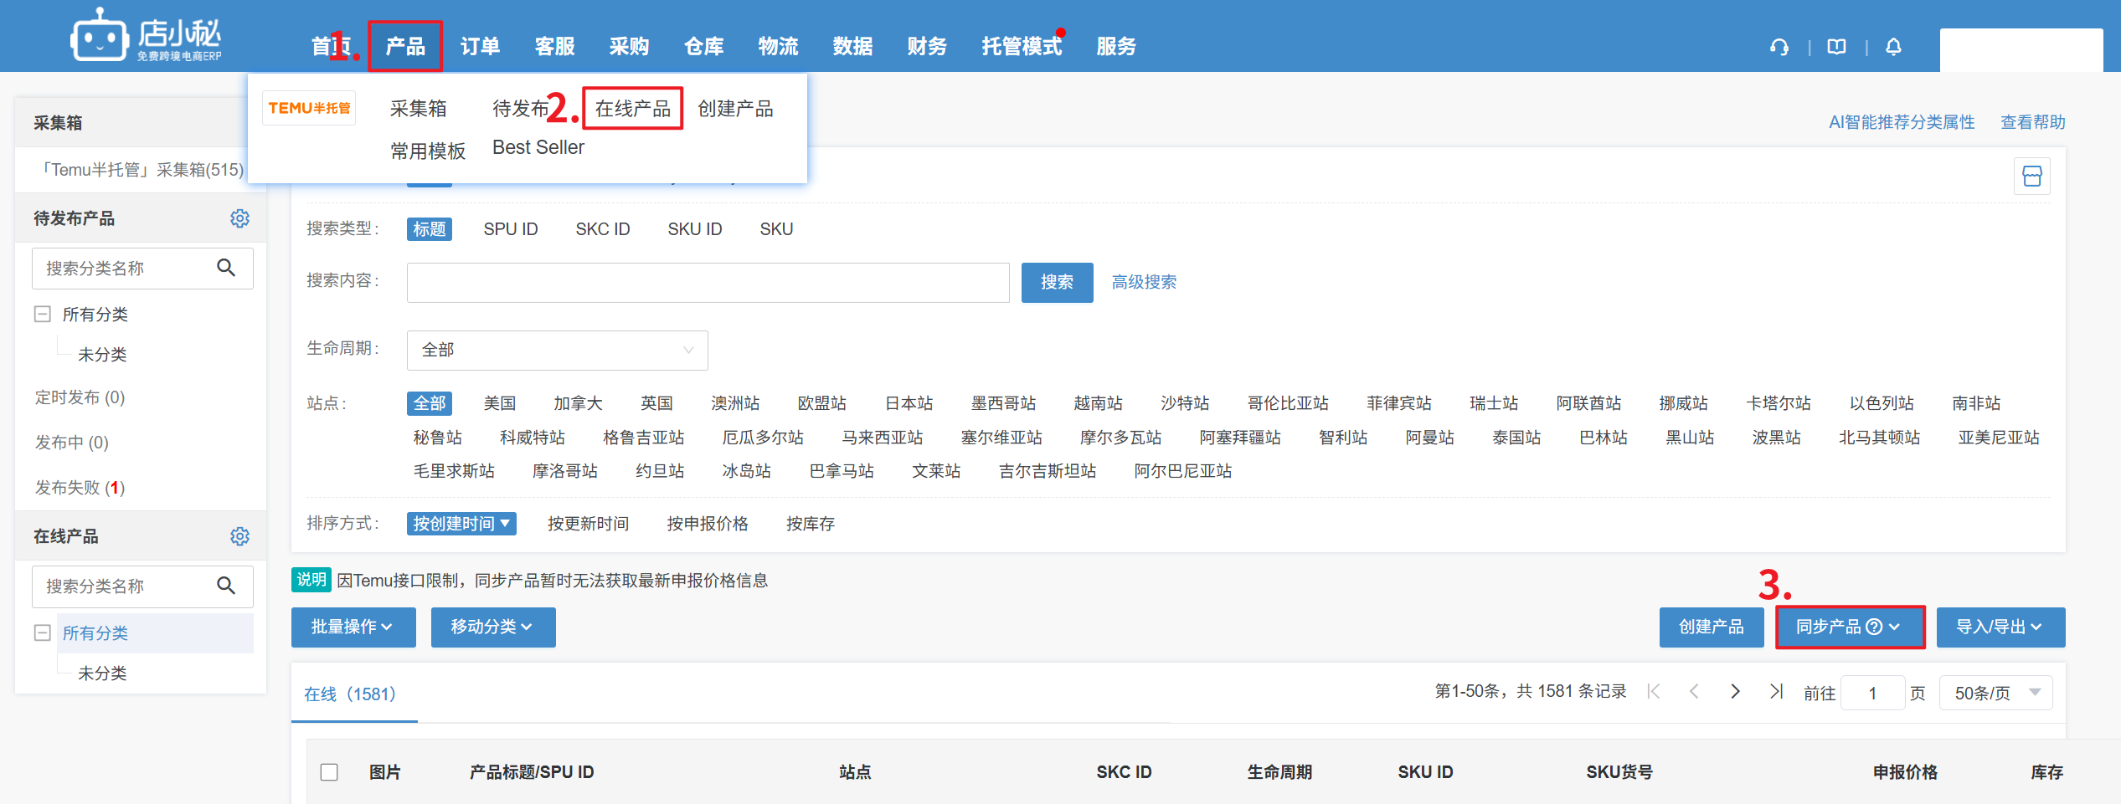Open the 50条/页 page size selector
Viewport: 2121px width, 804px height.
coord(1995,693)
